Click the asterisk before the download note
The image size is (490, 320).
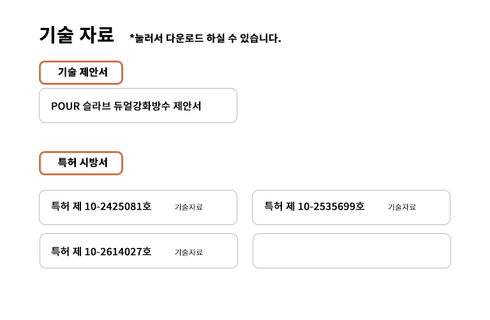[x=132, y=37]
